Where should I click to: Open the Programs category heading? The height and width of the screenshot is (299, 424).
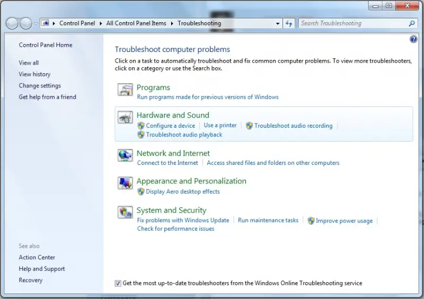(153, 87)
